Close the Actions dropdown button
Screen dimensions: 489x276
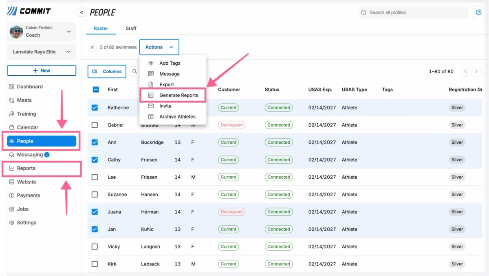tap(159, 47)
